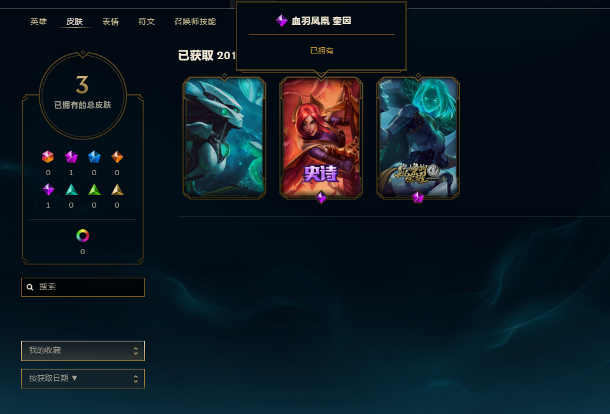This screenshot has height=414, width=610.
Task: Select the teal armored first skin card
Action: pos(224,138)
